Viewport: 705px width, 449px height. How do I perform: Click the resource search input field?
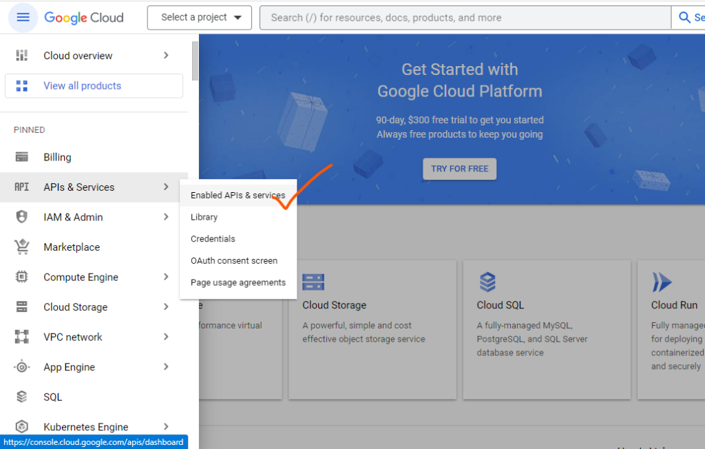[x=465, y=17]
